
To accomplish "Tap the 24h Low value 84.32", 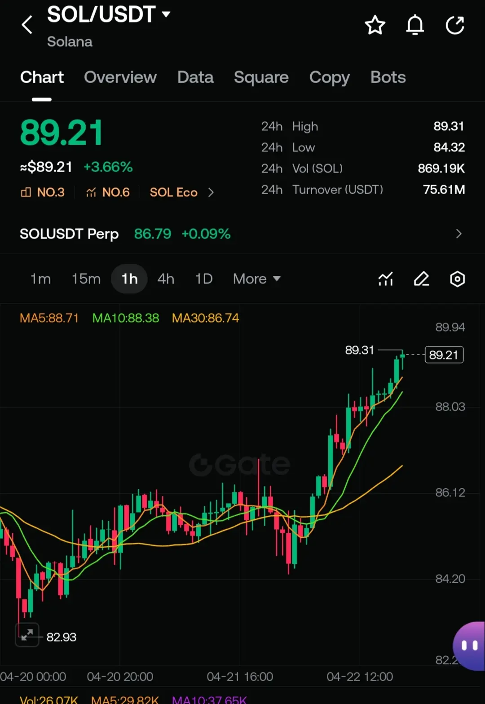I will point(449,147).
